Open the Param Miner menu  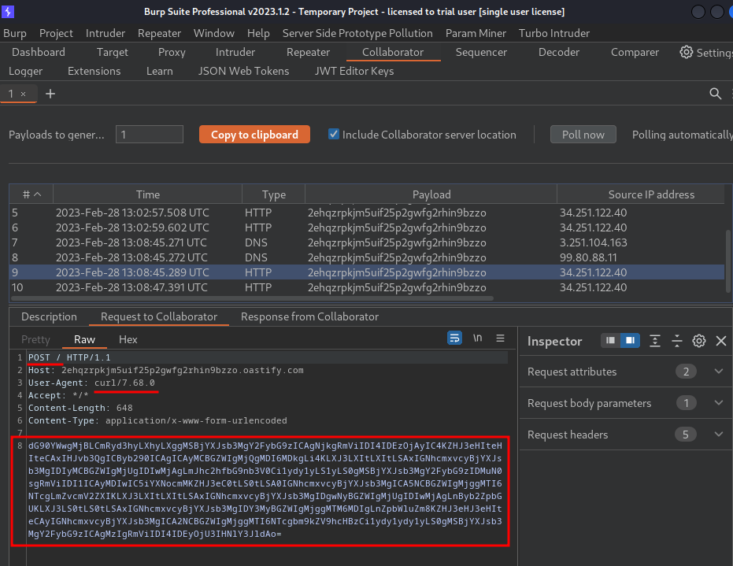476,33
